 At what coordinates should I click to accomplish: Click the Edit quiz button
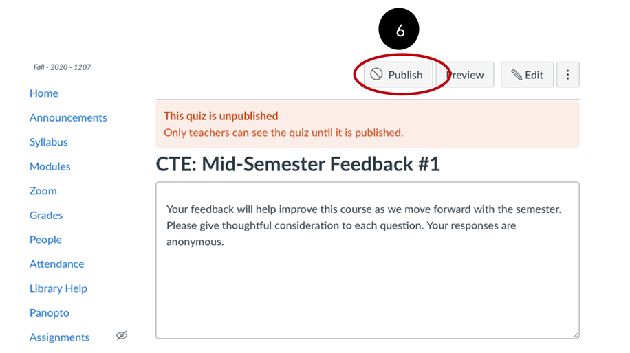click(x=527, y=75)
